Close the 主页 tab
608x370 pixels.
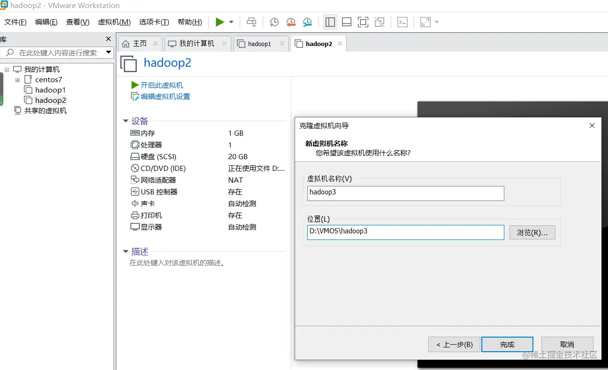tap(156, 44)
